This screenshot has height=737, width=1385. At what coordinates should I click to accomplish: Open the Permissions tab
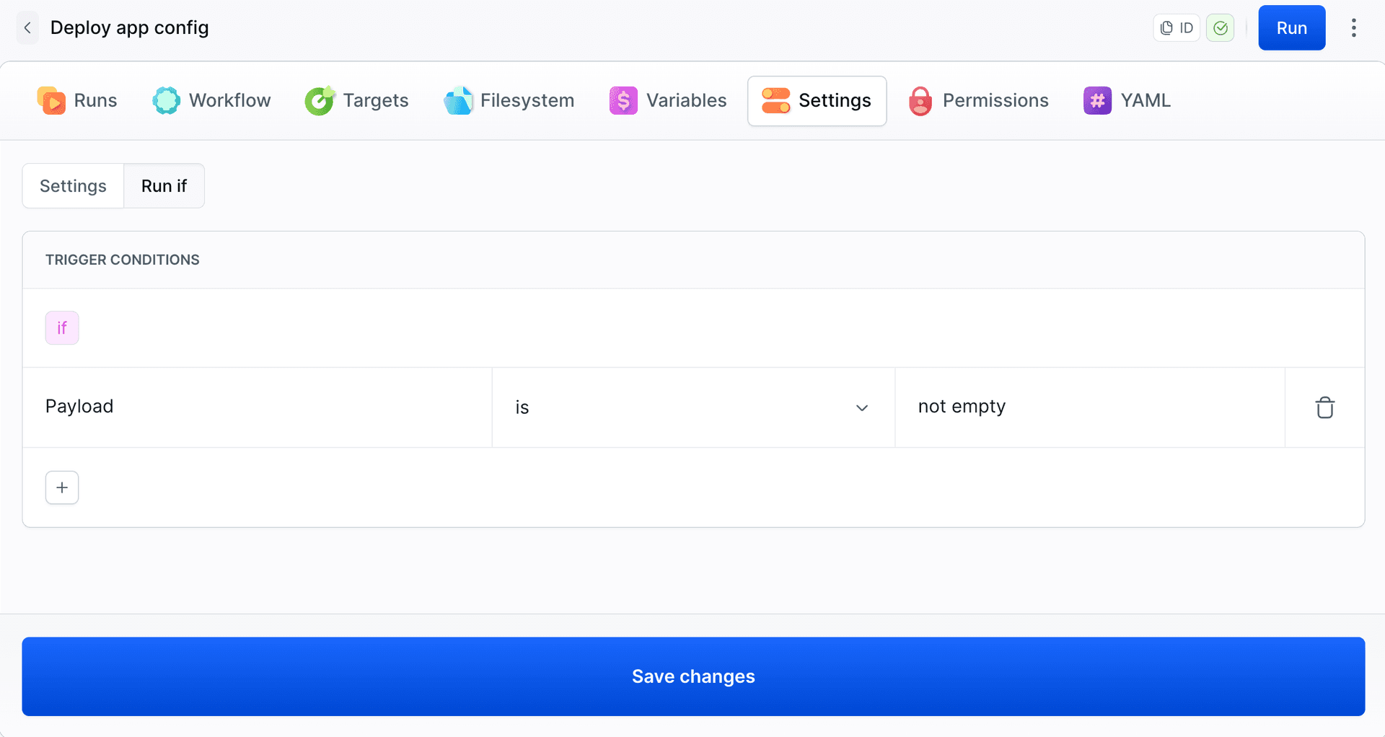point(978,100)
